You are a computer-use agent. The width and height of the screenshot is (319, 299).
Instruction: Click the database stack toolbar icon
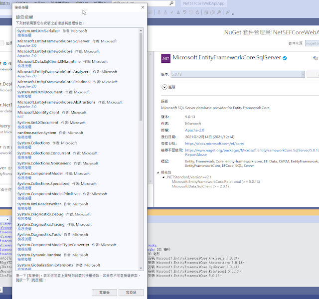click(x=206, y=12)
